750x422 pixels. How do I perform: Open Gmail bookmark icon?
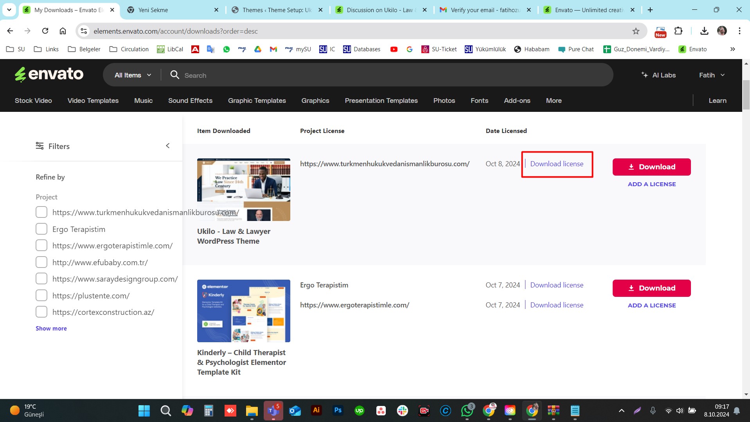tap(273, 49)
